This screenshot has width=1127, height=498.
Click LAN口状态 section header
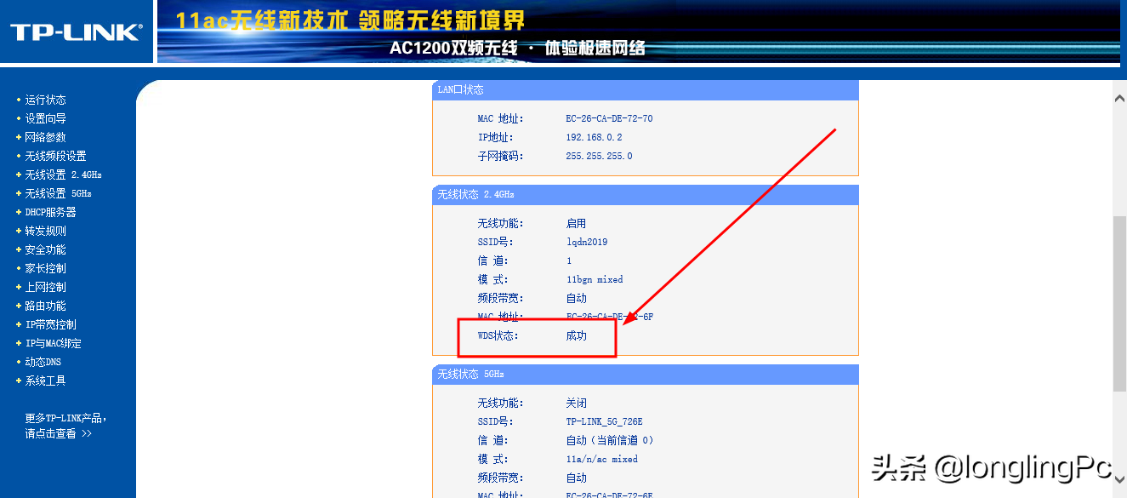pyautogui.click(x=646, y=89)
